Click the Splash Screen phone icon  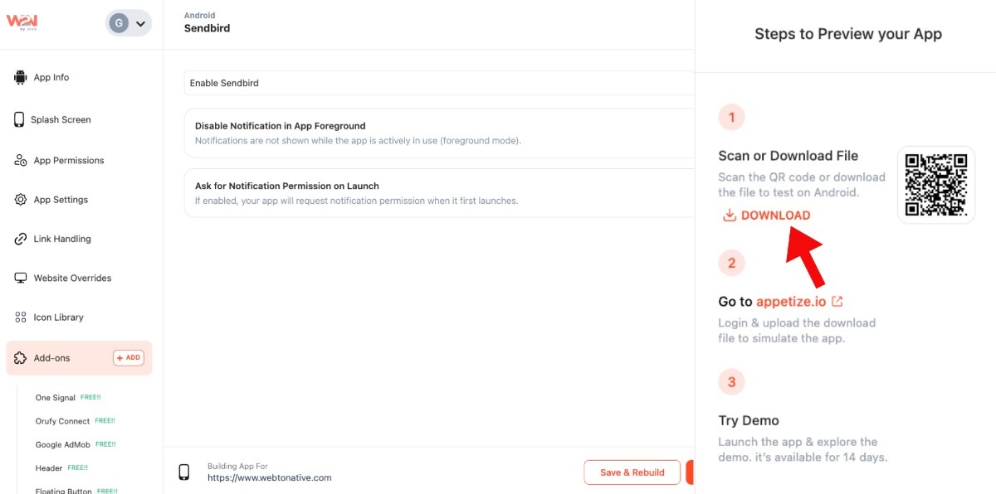pyautogui.click(x=19, y=119)
